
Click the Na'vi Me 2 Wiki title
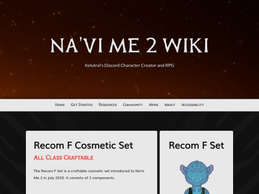[129, 45]
